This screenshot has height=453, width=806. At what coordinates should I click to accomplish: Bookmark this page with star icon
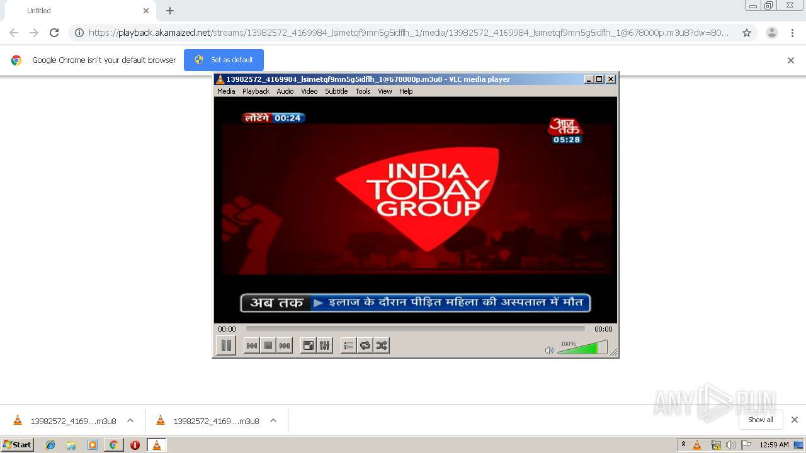coord(747,33)
